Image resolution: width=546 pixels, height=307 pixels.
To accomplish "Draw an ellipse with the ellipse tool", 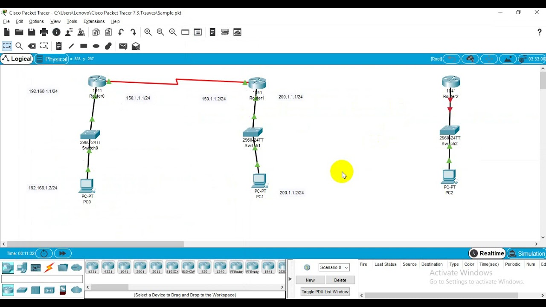I will pyautogui.click(x=96, y=46).
